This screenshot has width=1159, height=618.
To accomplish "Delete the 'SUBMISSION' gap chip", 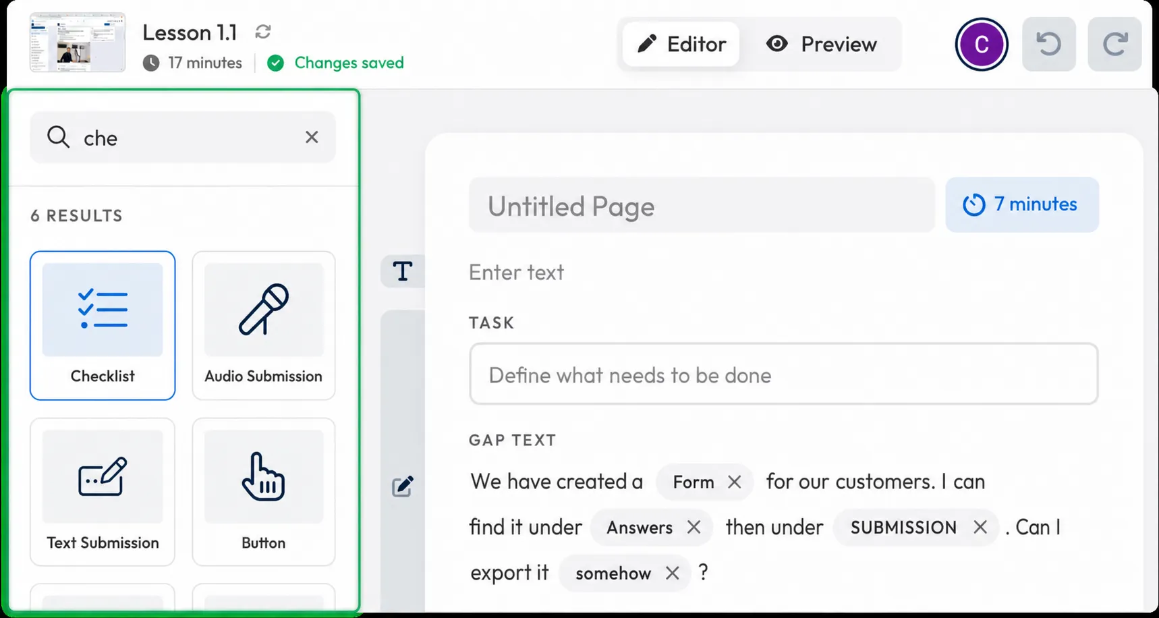I will [980, 528].
